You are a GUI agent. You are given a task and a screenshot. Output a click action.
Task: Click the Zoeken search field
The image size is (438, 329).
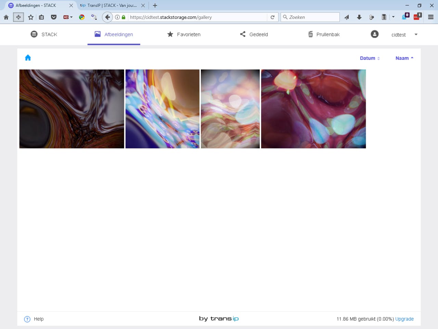tap(310, 17)
